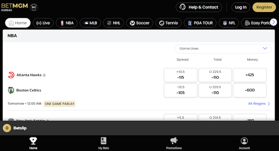Bet Hawks spread +10.5 at -115
This screenshot has height=151, width=279.
click(181, 75)
